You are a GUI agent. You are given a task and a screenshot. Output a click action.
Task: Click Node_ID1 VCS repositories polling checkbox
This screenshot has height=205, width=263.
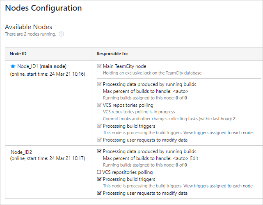[99, 105]
